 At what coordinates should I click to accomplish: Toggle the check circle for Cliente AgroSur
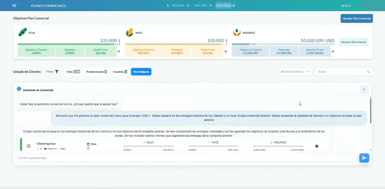pos(29,146)
